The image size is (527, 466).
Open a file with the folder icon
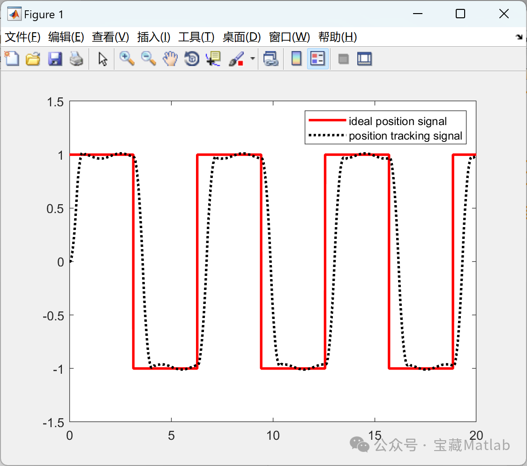point(33,59)
